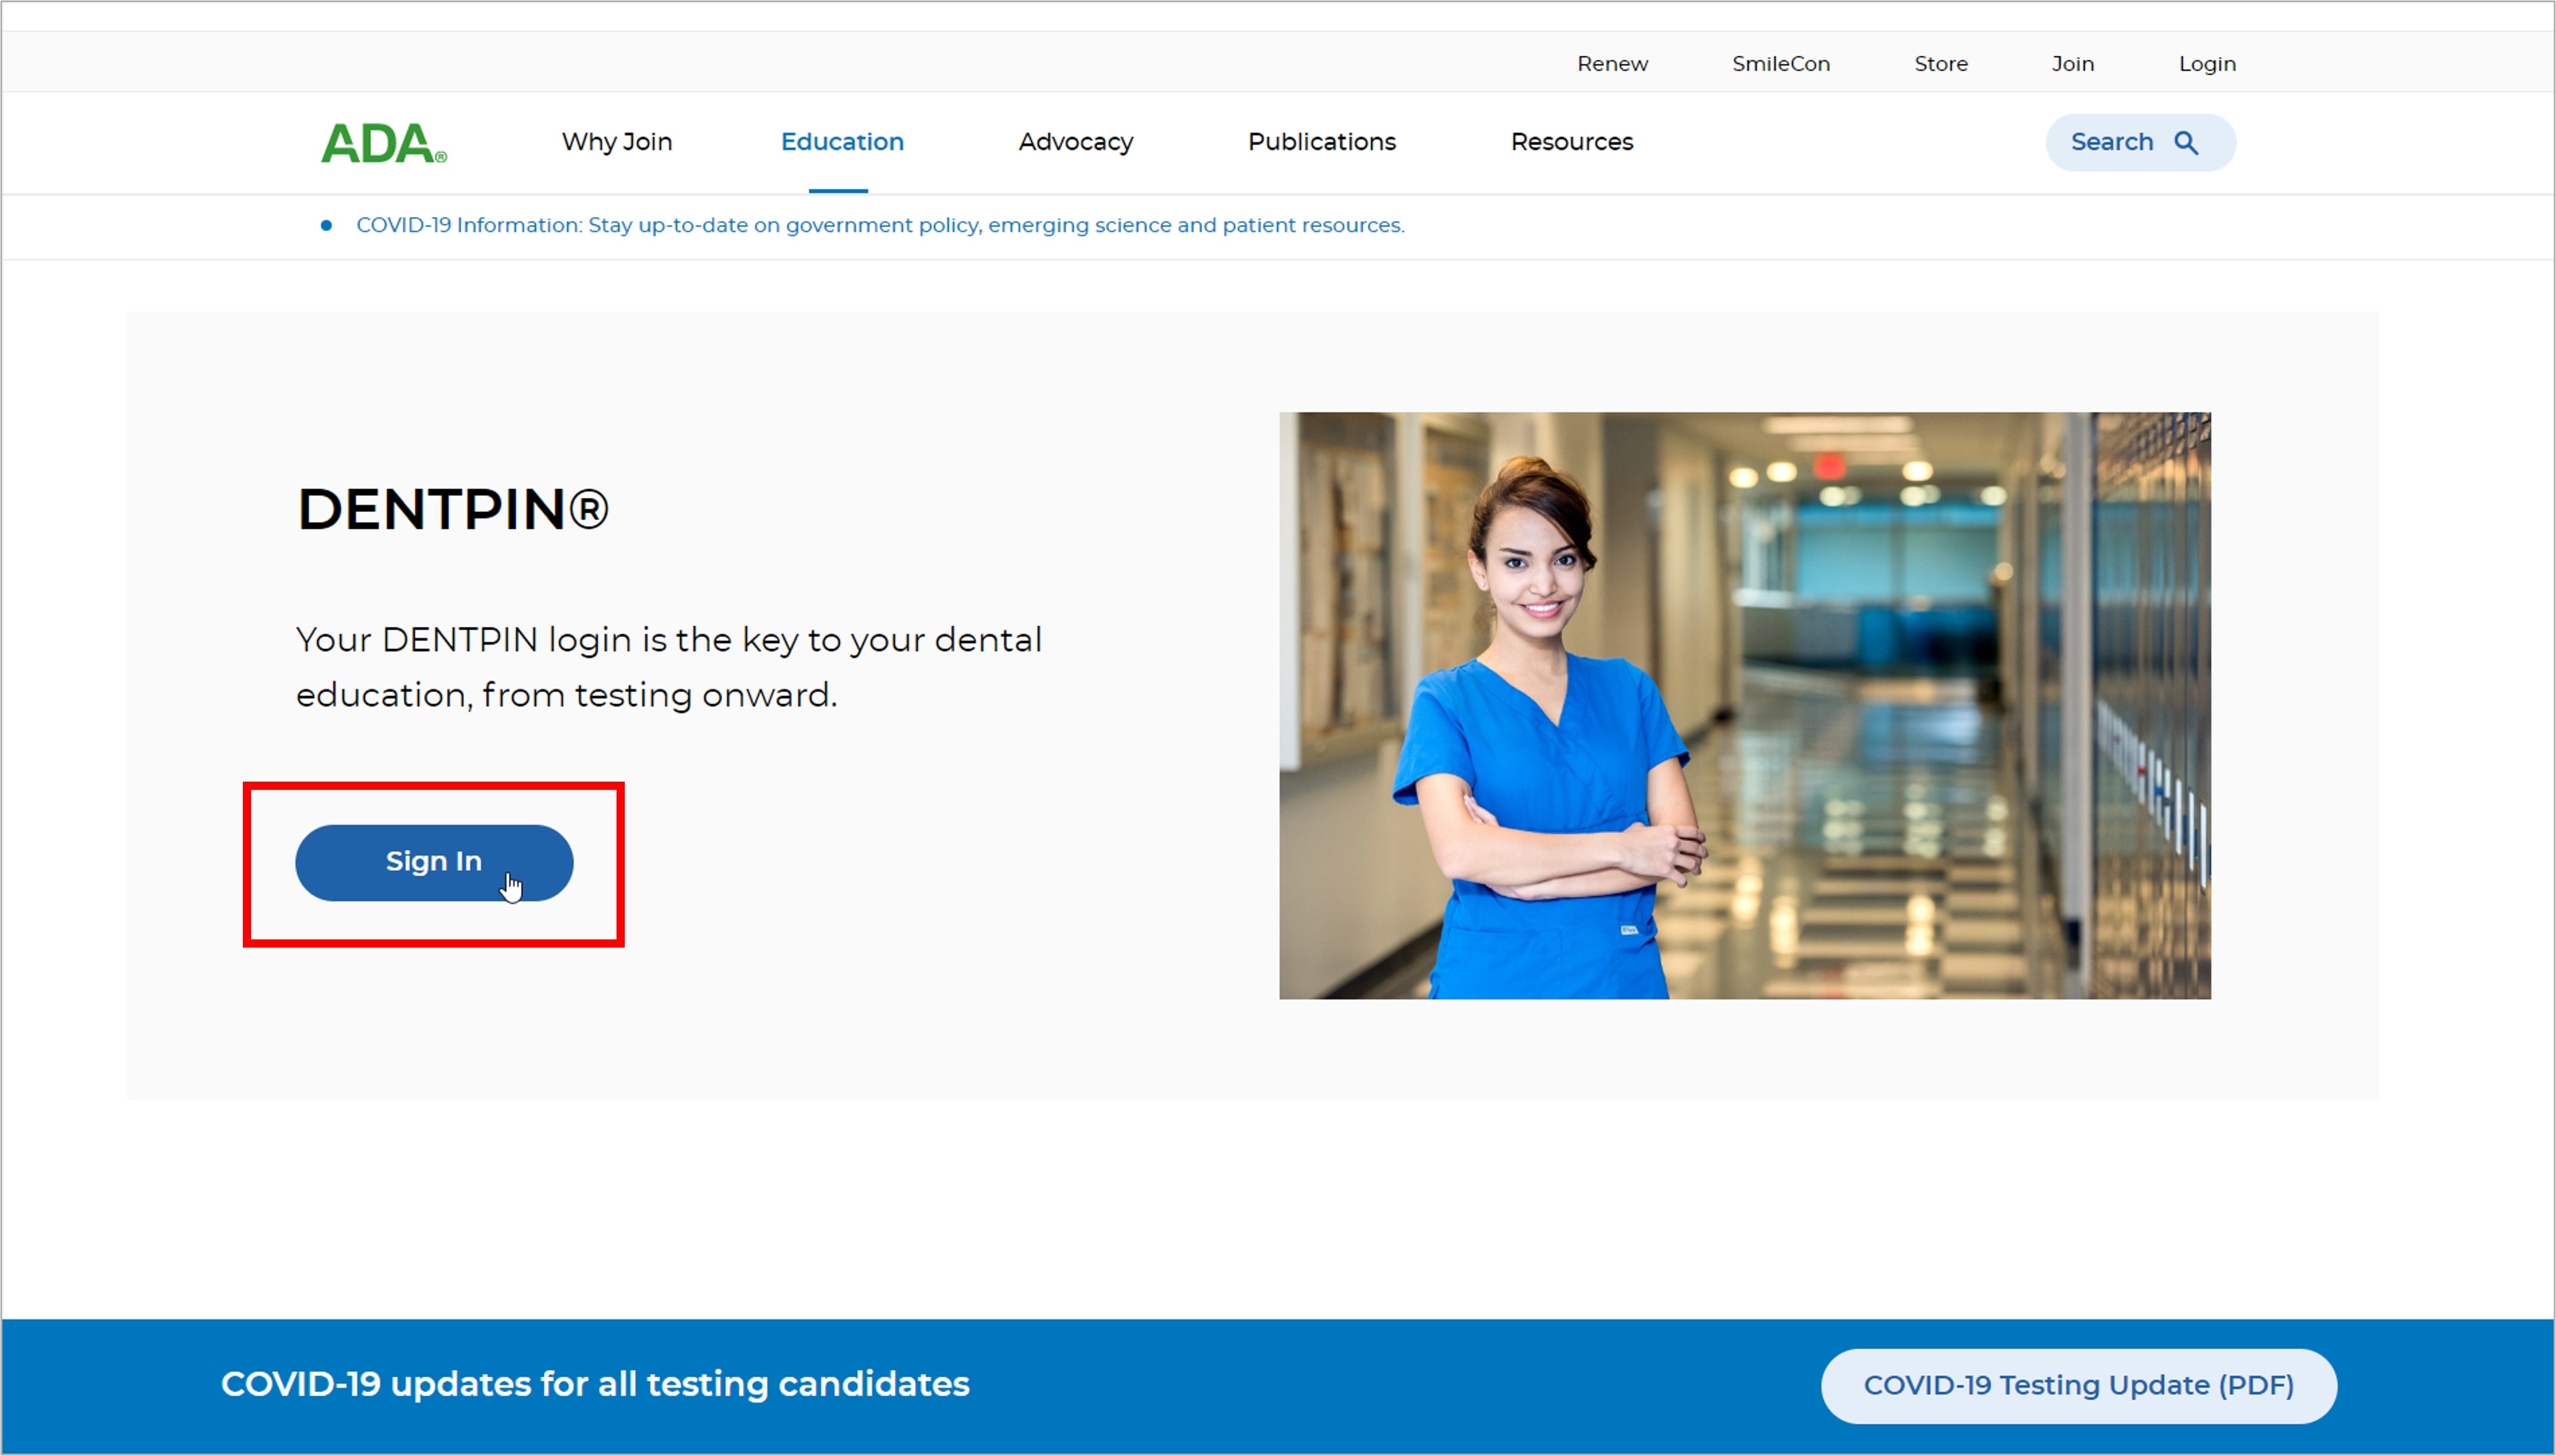The height and width of the screenshot is (1456, 2556).
Task: Open the Publications menu
Action: (x=1322, y=142)
